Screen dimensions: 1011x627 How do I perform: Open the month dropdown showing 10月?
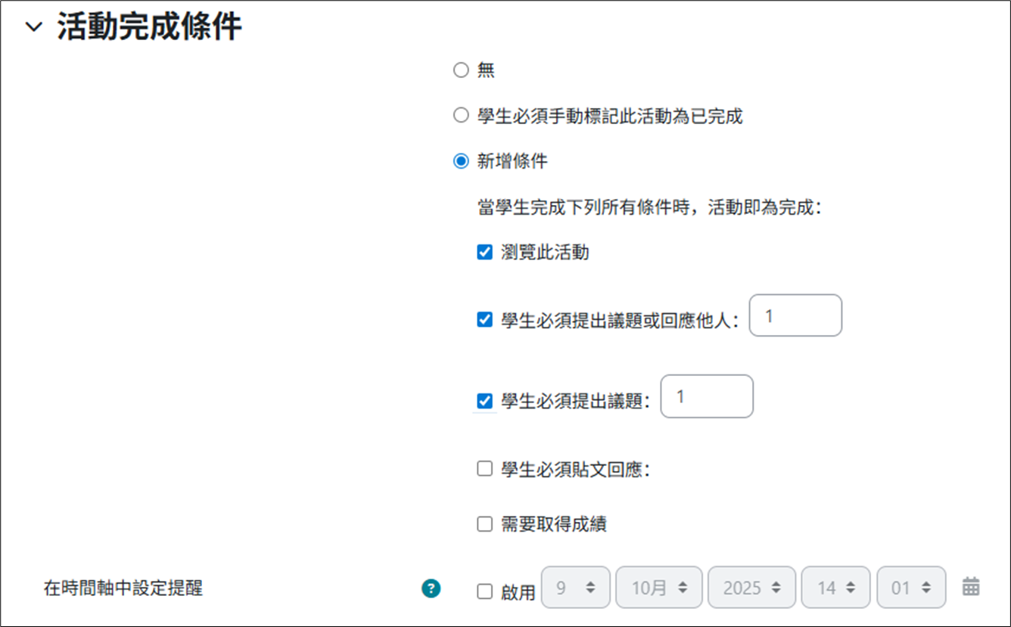(x=659, y=588)
